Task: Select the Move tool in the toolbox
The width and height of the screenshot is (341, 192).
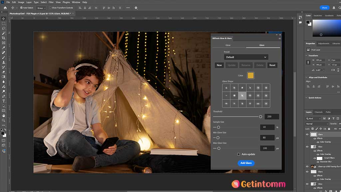Action: click(x=3, y=19)
